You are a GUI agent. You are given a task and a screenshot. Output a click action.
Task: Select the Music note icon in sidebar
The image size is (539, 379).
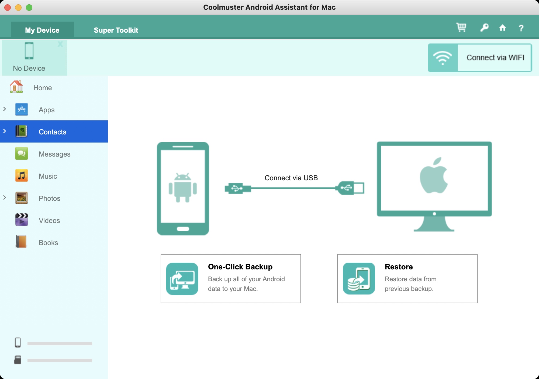coord(22,176)
